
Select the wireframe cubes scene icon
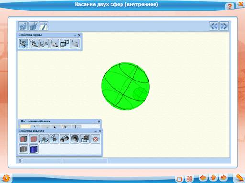click(65, 43)
